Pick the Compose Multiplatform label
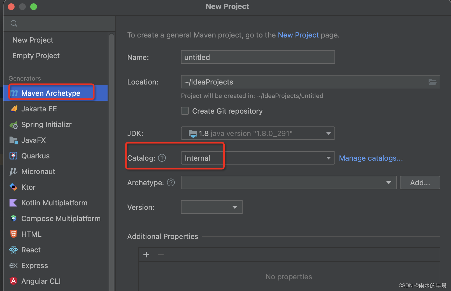 61,219
